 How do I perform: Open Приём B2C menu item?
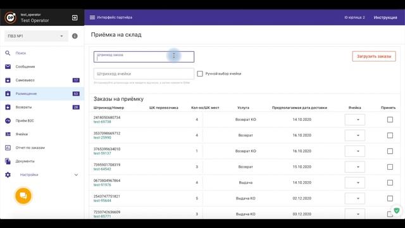pos(25,121)
